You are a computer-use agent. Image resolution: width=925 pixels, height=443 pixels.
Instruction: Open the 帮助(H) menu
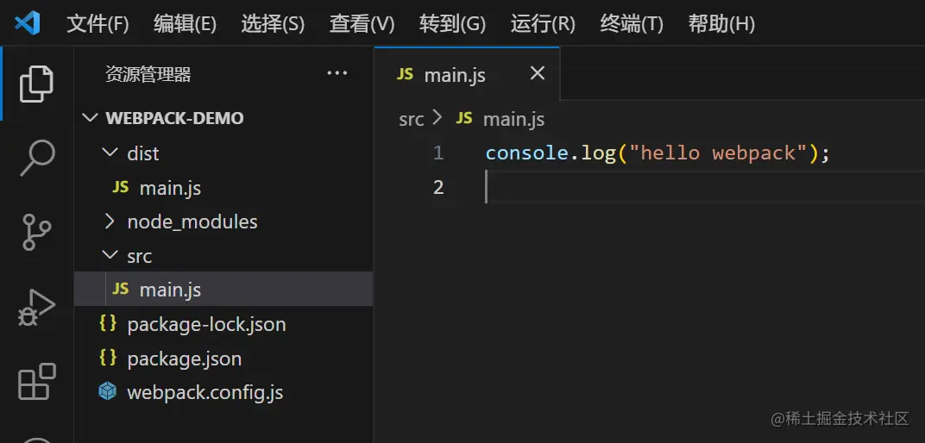click(x=721, y=24)
